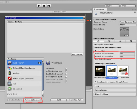Expand the Splash Image section
Screen dimensions: 137x109
tap(115, 90)
